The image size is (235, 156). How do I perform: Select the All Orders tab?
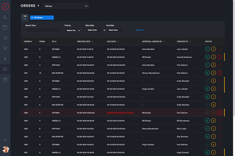click(42, 18)
